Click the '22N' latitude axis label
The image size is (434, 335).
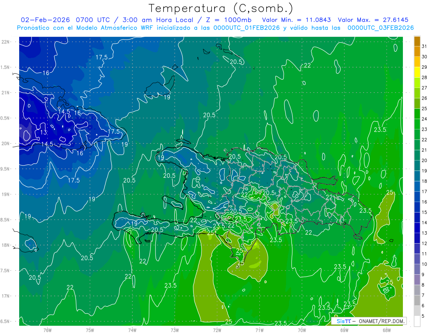(6, 42)
